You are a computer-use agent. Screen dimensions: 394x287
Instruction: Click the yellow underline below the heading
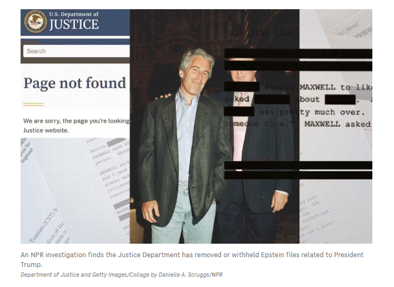[x=33, y=105]
